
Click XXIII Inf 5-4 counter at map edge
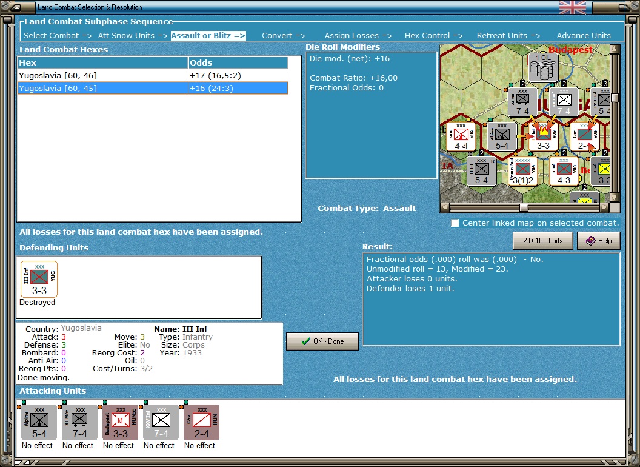click(x=601, y=102)
